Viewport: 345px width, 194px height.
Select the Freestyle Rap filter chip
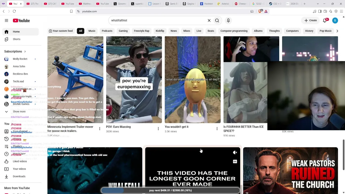pyautogui.click(x=142, y=31)
